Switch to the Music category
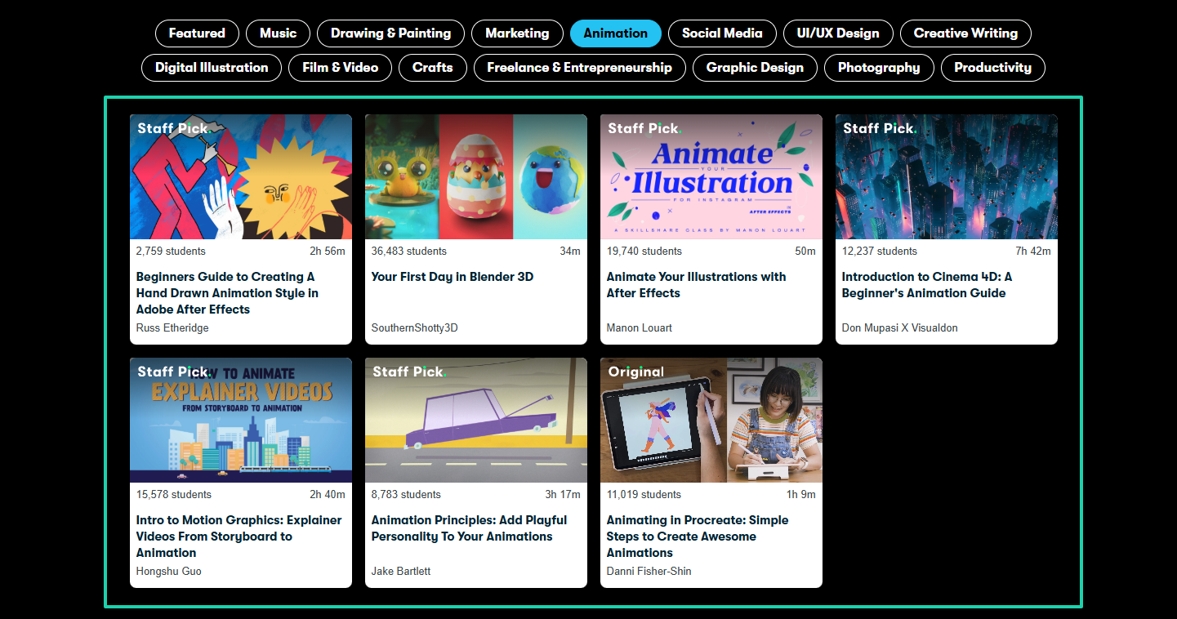 point(278,33)
